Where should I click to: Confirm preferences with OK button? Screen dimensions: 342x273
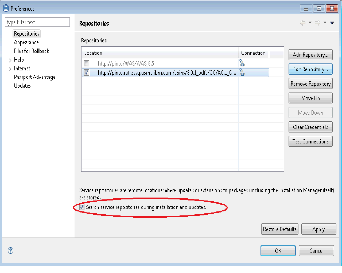point(278,251)
